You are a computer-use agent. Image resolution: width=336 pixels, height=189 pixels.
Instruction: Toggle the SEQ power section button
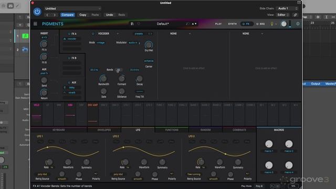pyautogui.click(x=257, y=24)
